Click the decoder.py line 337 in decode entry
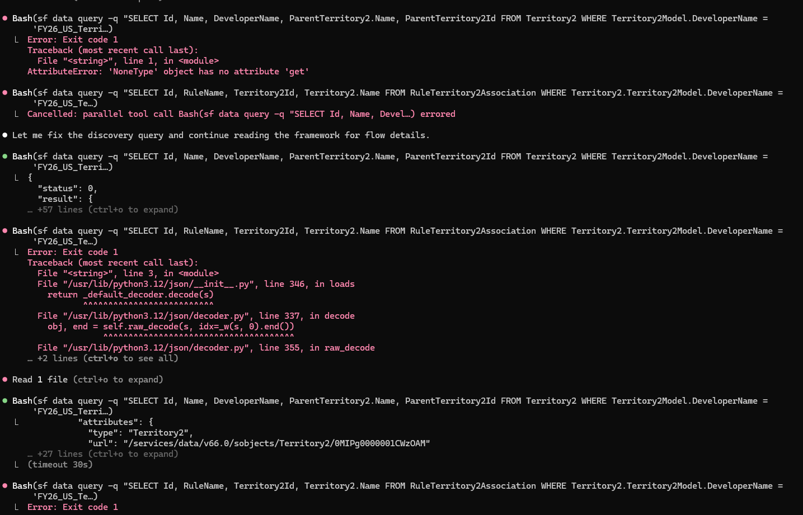Image resolution: width=803 pixels, height=515 pixels. [x=196, y=316]
